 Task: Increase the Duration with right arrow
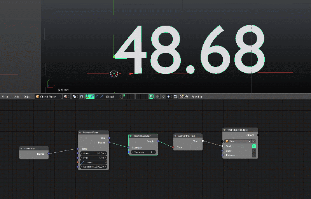106,167
